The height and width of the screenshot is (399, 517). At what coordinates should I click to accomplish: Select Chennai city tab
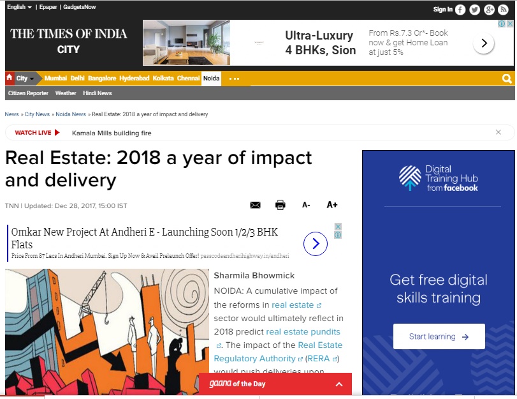click(x=188, y=79)
